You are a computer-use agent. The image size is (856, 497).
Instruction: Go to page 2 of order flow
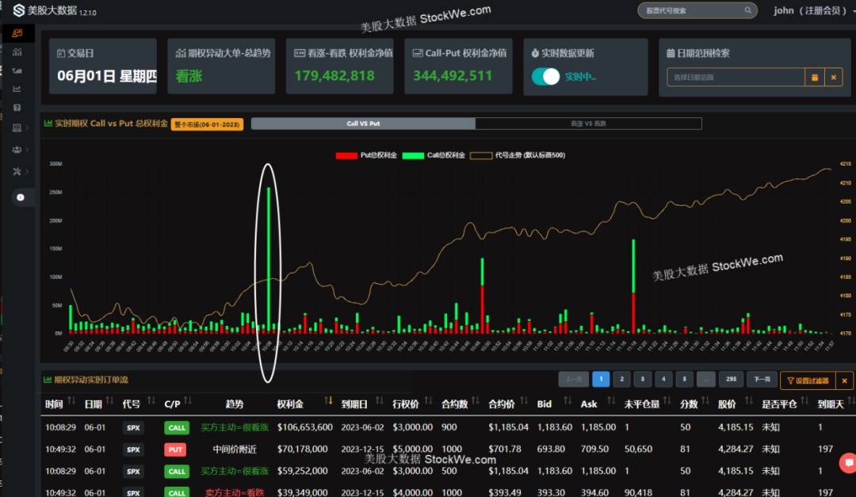pyautogui.click(x=621, y=380)
